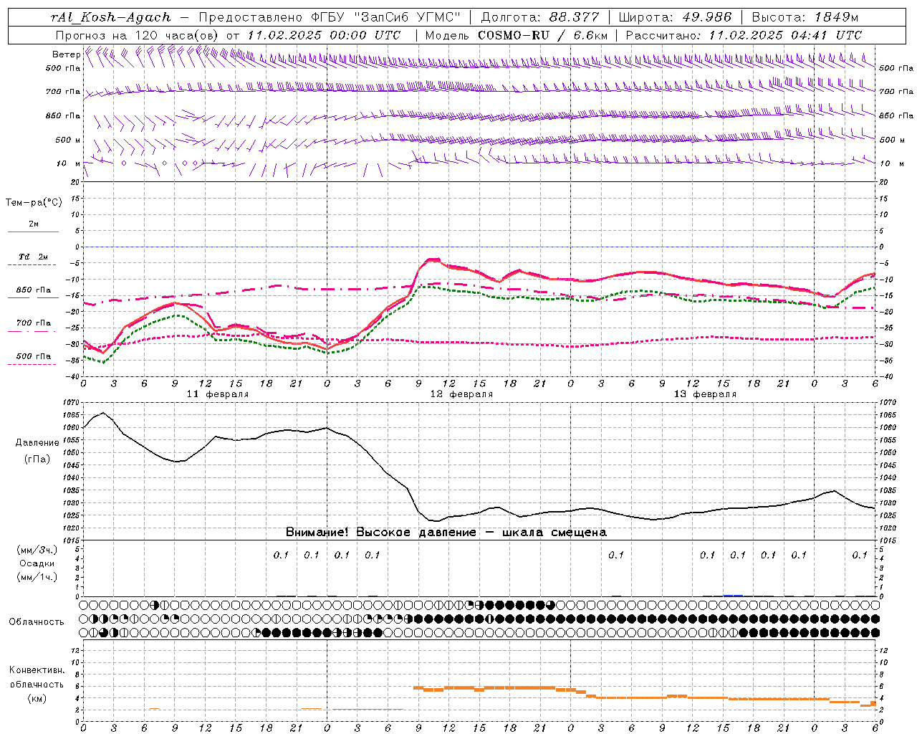Screen dimensions: 917x734
Task: Click the Модель COSMO-RU / 6.6км label
Action: point(517,34)
